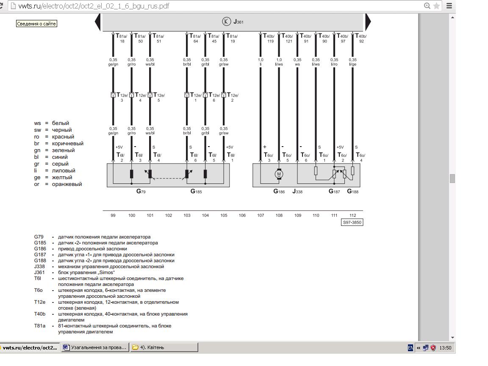
Task: Expand hidden system tray icons
Action: point(418,348)
